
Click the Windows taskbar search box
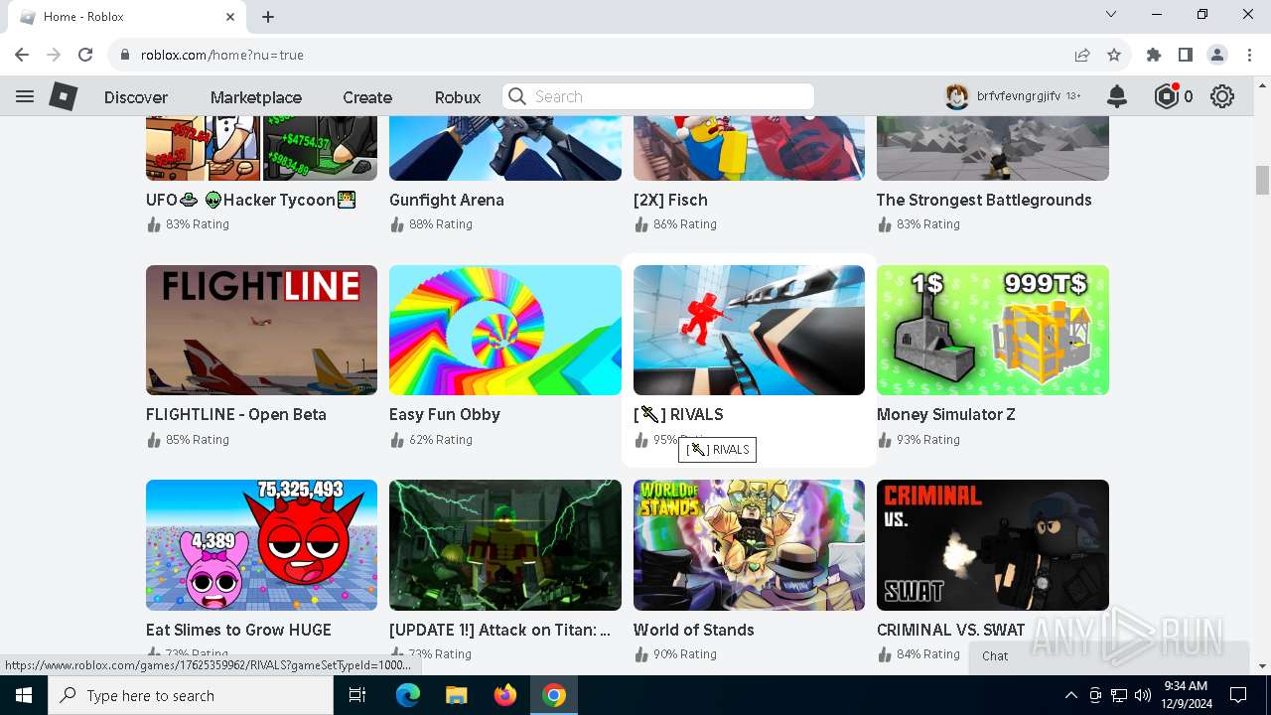tap(191, 695)
